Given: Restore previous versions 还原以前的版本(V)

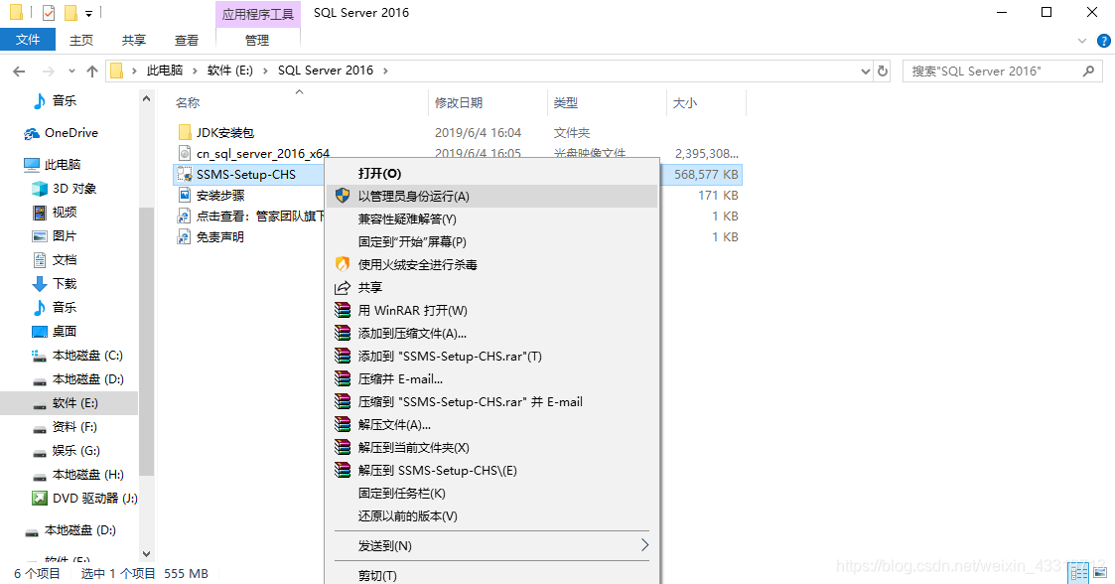Looking at the screenshot, I should tap(491, 515).
